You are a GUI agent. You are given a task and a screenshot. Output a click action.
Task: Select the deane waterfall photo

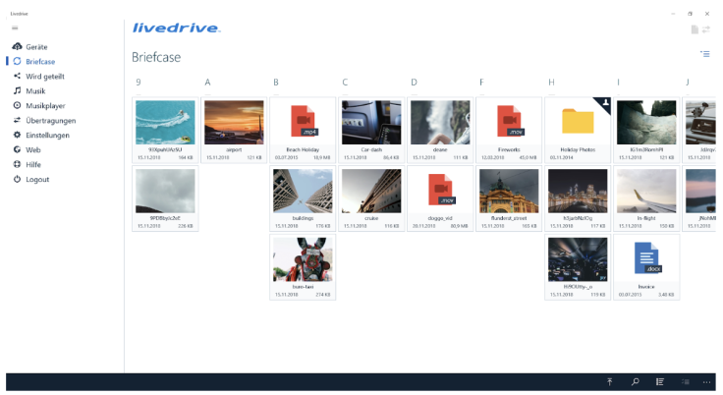(440, 123)
